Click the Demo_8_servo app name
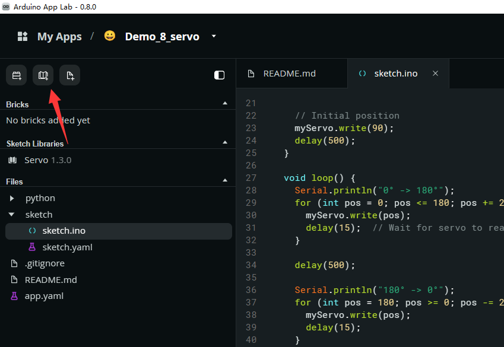This screenshot has width=504, height=347. [162, 37]
